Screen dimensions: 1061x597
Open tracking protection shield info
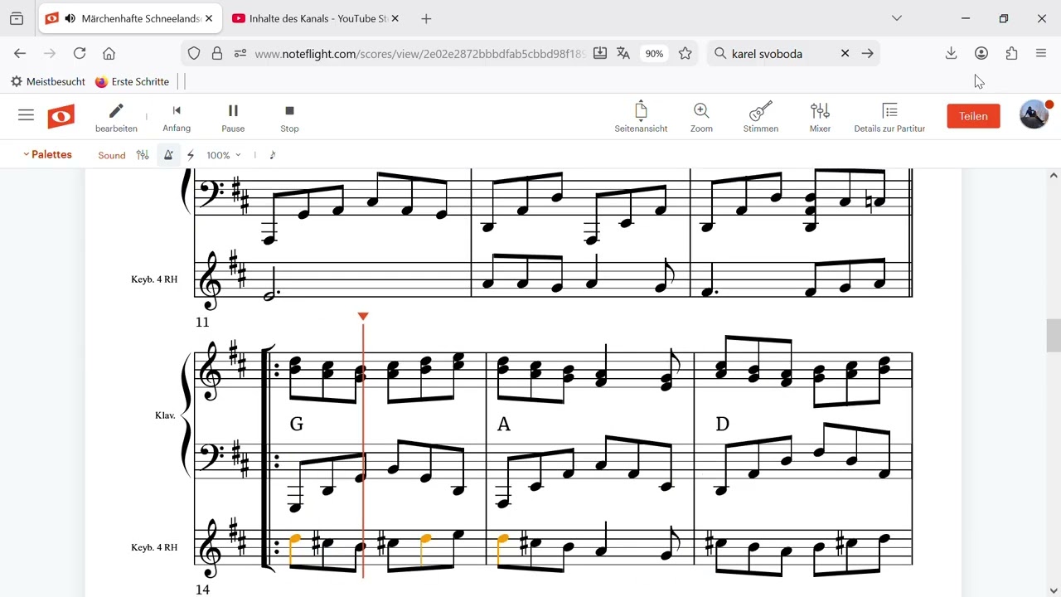pyautogui.click(x=194, y=53)
